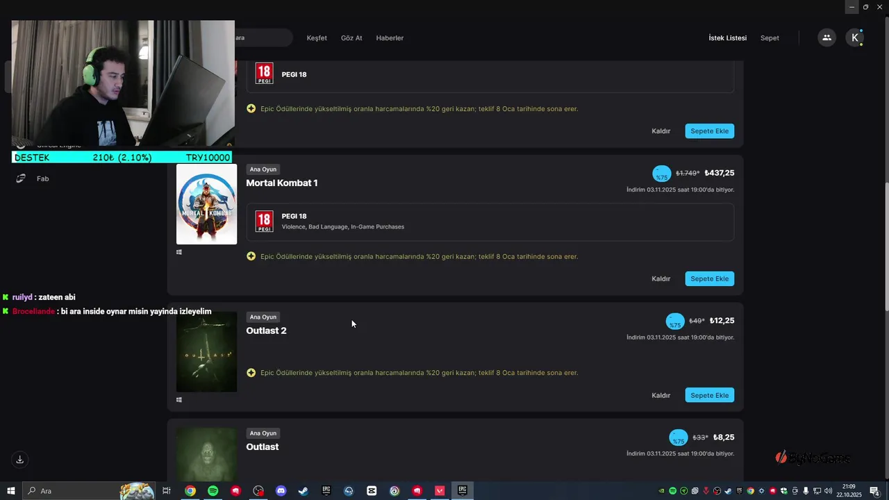Click the Outlast 2 cover thumbnail
The height and width of the screenshot is (500, 889).
point(206,352)
